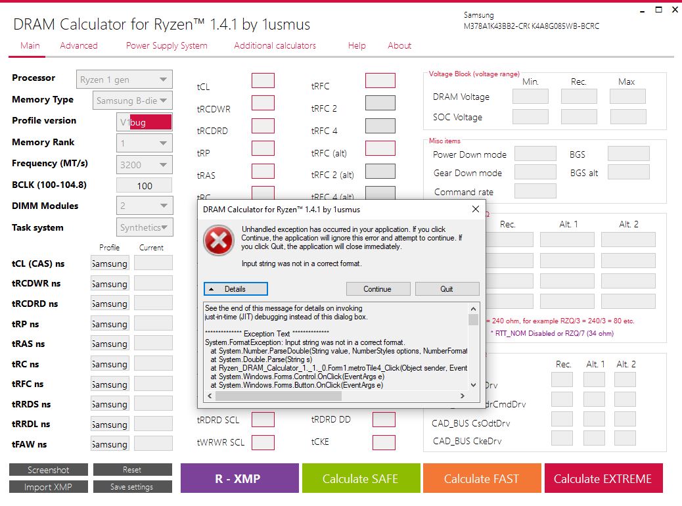Click the BGS alt field
The image size is (682, 506).
629,172
